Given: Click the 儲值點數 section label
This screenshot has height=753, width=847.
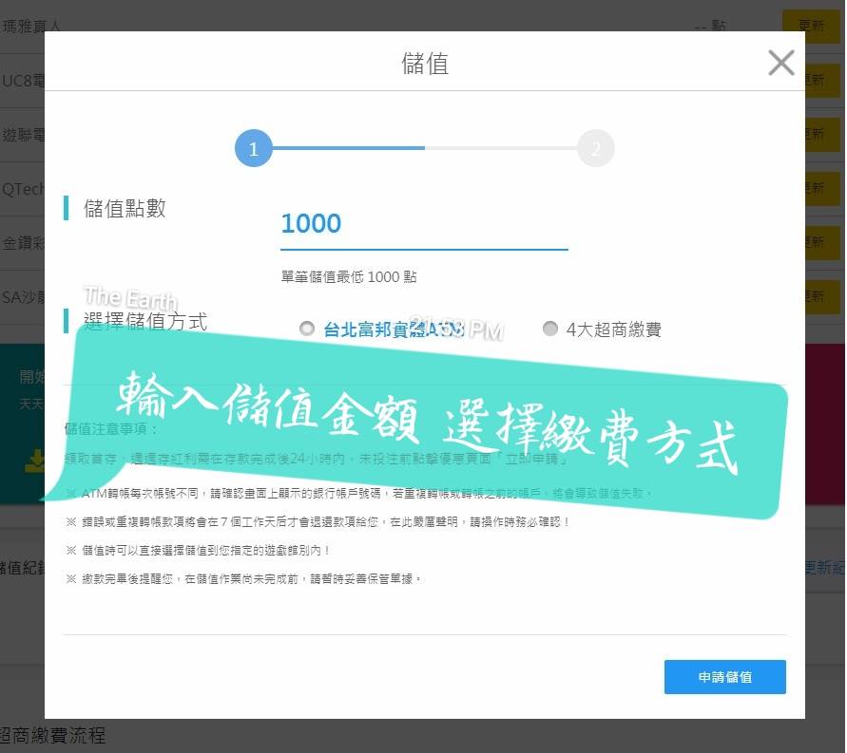Looking at the screenshot, I should point(125,208).
